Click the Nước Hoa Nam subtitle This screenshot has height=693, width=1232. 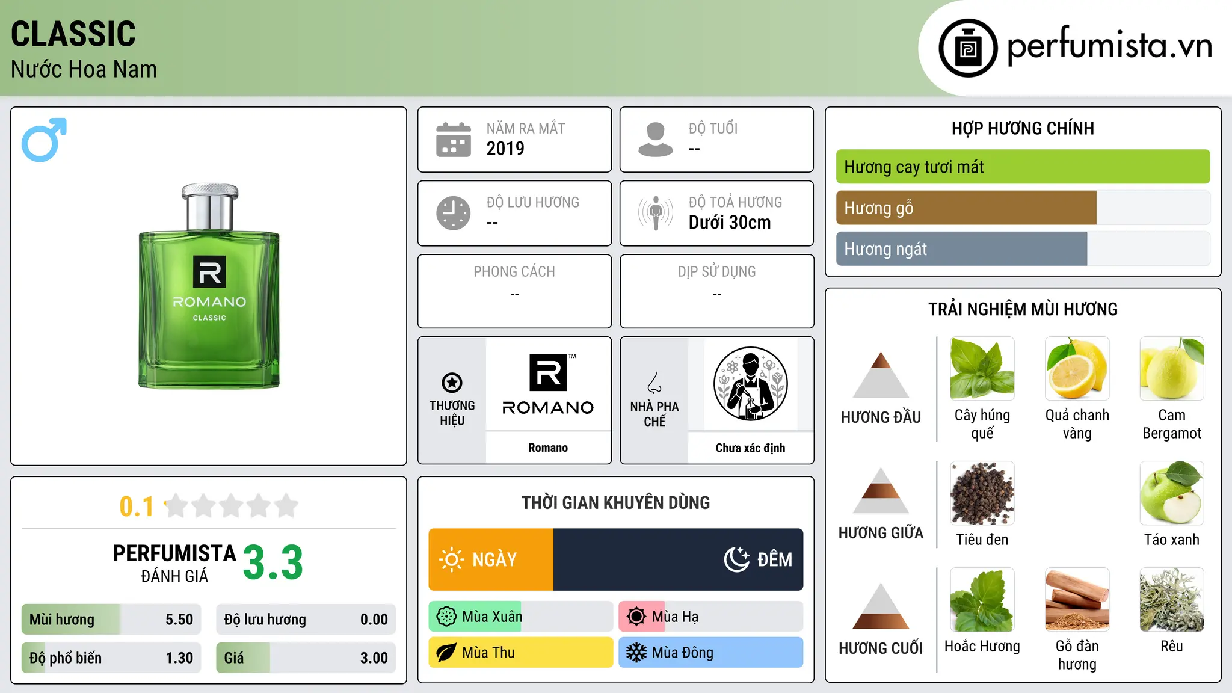[84, 69]
